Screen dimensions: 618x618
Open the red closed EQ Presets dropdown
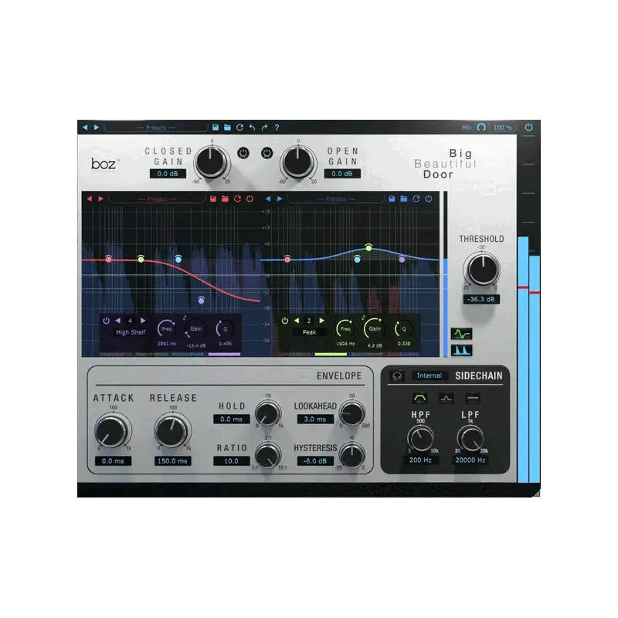tap(158, 199)
